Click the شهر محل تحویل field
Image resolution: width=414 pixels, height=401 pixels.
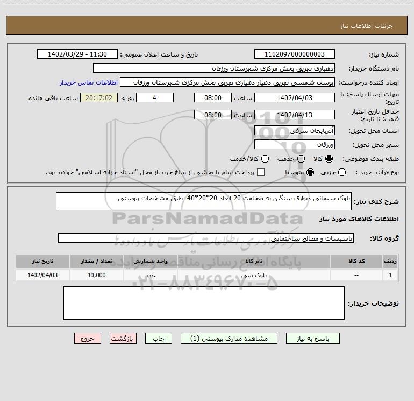[x=294, y=145]
